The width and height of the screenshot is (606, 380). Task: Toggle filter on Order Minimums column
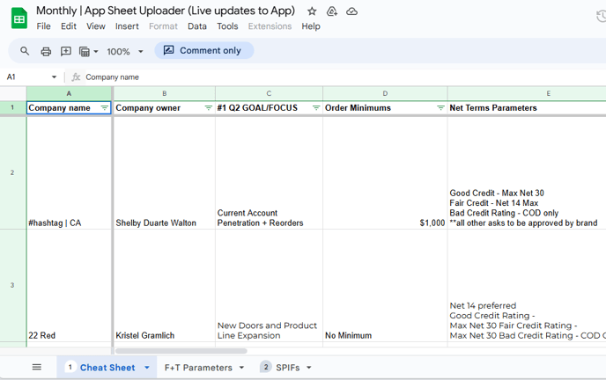click(x=440, y=108)
